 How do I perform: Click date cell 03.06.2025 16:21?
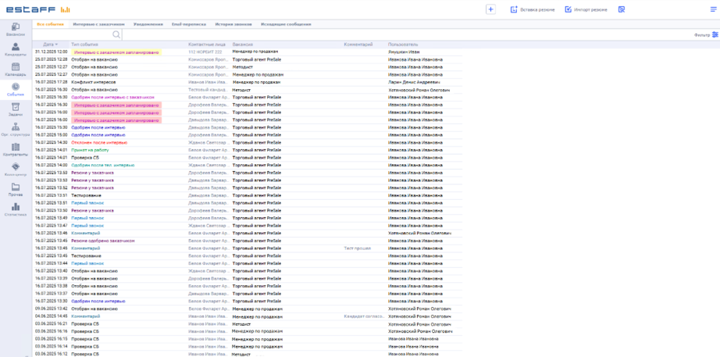pyautogui.click(x=52, y=324)
